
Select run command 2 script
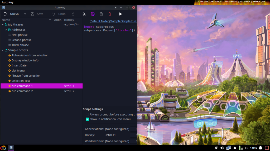coord(22,91)
